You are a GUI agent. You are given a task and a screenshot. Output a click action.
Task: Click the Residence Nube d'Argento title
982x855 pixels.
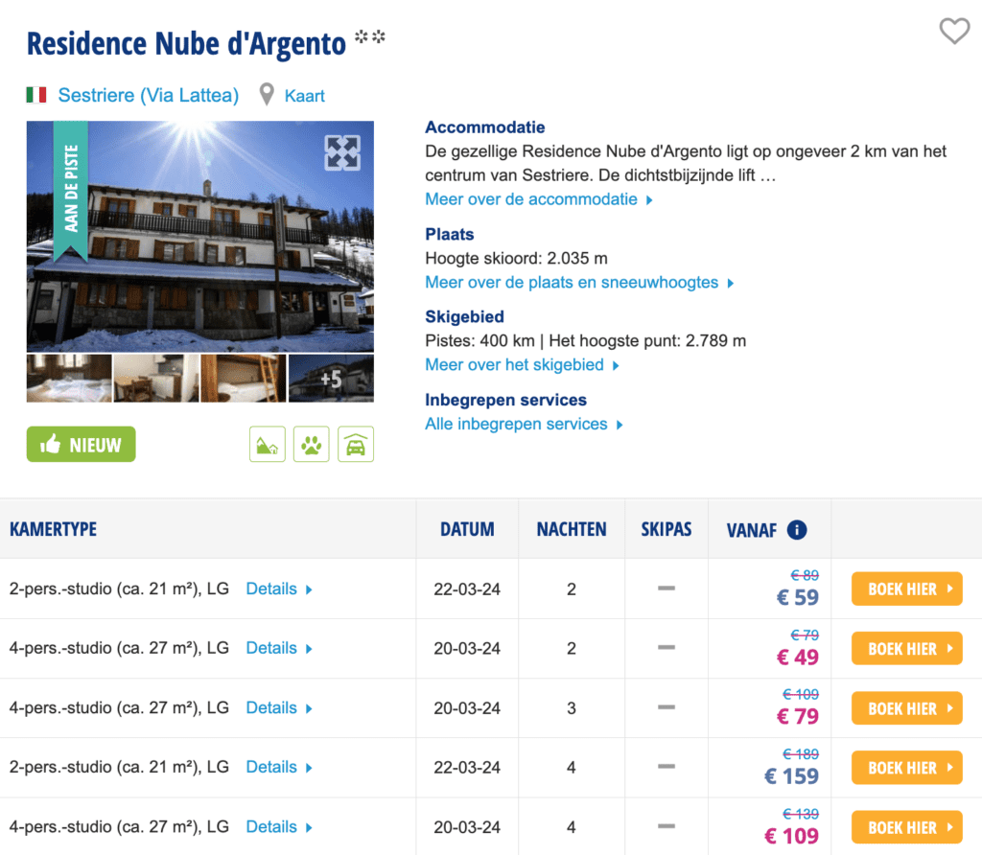point(186,43)
